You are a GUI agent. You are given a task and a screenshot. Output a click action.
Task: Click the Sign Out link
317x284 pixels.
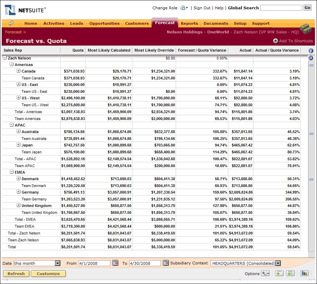[202, 8]
